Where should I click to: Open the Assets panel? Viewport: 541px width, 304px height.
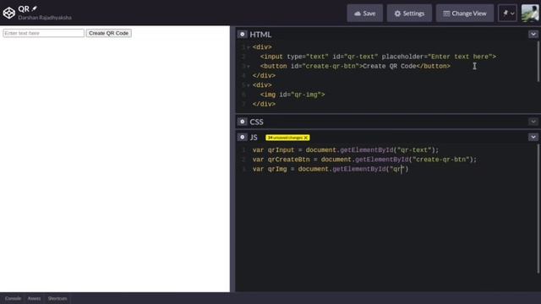point(34,298)
